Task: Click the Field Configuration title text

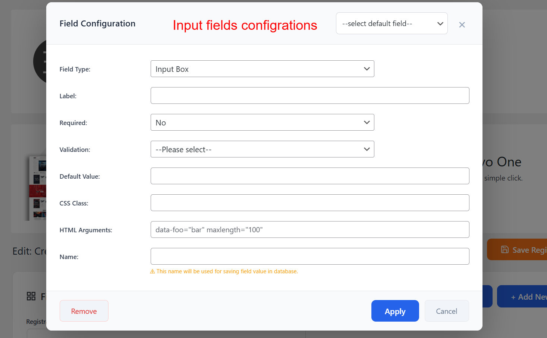Action: 97,23
